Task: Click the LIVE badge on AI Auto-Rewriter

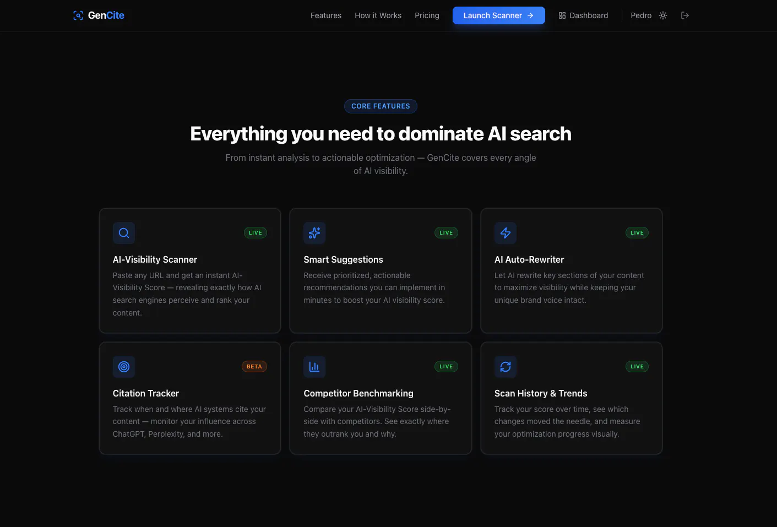Action: tap(637, 233)
